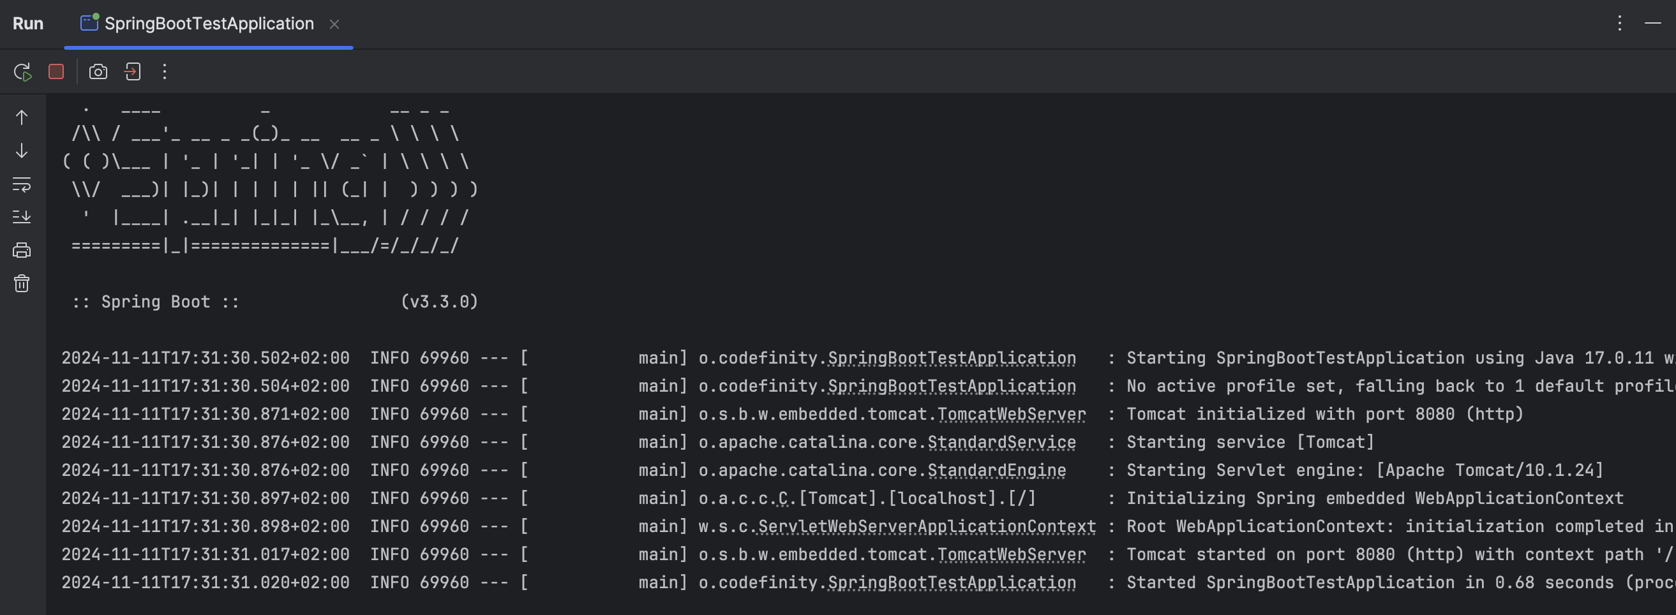Screen dimensions: 1676x615
Task: Click timestamp 2024-11-11T17:31:31.017+02:00
Action: (206, 554)
